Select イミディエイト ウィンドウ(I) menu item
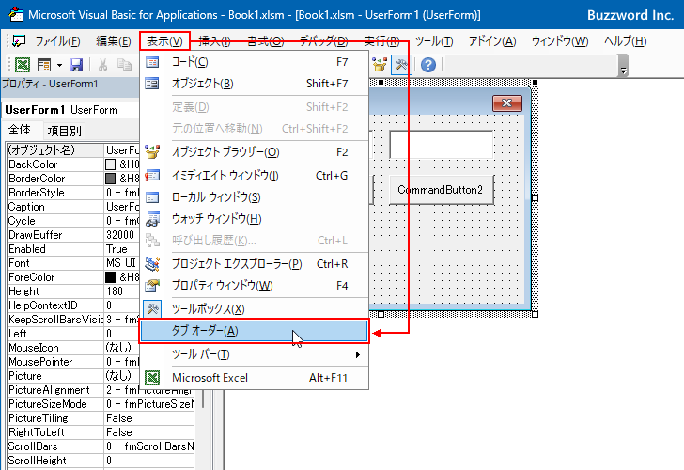Screen dimensions: 684x470 [255, 176]
